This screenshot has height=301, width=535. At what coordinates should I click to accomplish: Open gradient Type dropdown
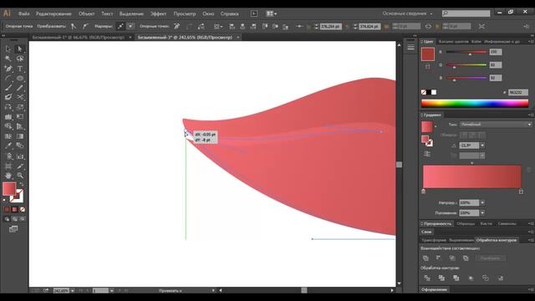[496, 125]
